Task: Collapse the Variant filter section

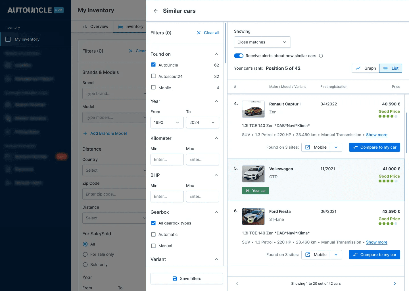Action: (216, 259)
